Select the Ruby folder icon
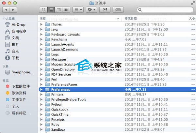This screenshot has height=133, width=196. click(47, 125)
